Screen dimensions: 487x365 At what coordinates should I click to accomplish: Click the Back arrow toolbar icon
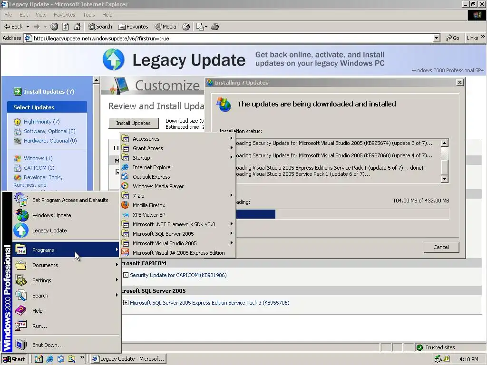(x=13, y=27)
